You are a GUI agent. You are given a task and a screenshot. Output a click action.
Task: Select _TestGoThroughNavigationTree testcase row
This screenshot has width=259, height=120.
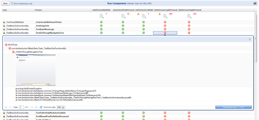click(49, 33)
